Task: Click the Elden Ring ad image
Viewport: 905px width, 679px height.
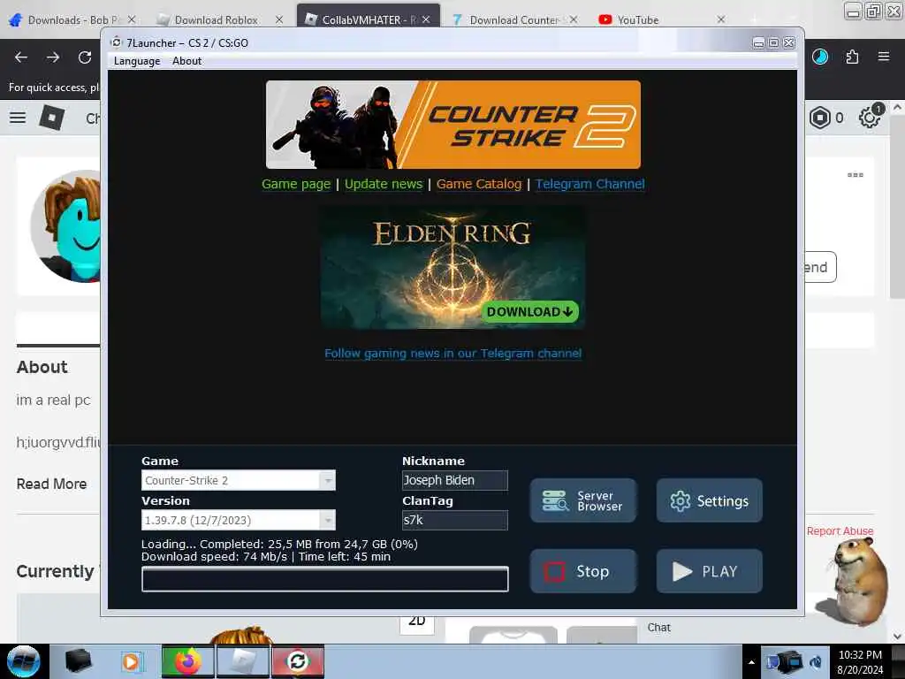Action: (452, 267)
